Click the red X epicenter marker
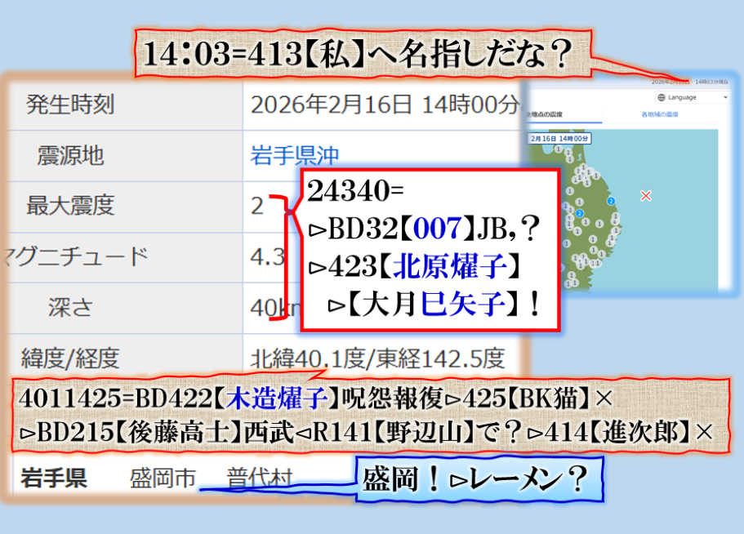This screenshot has height=534, width=744. click(x=646, y=196)
